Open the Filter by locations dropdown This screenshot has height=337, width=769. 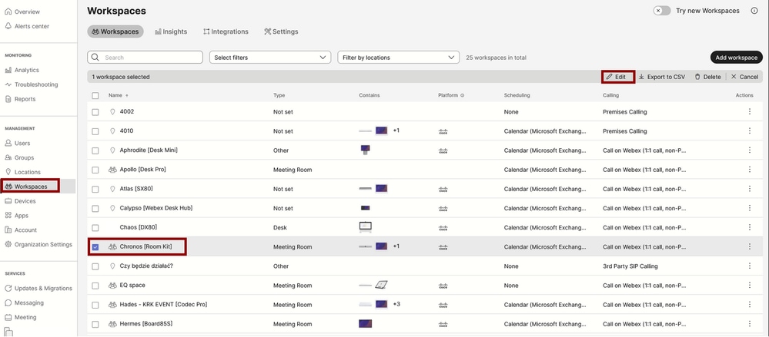point(398,58)
